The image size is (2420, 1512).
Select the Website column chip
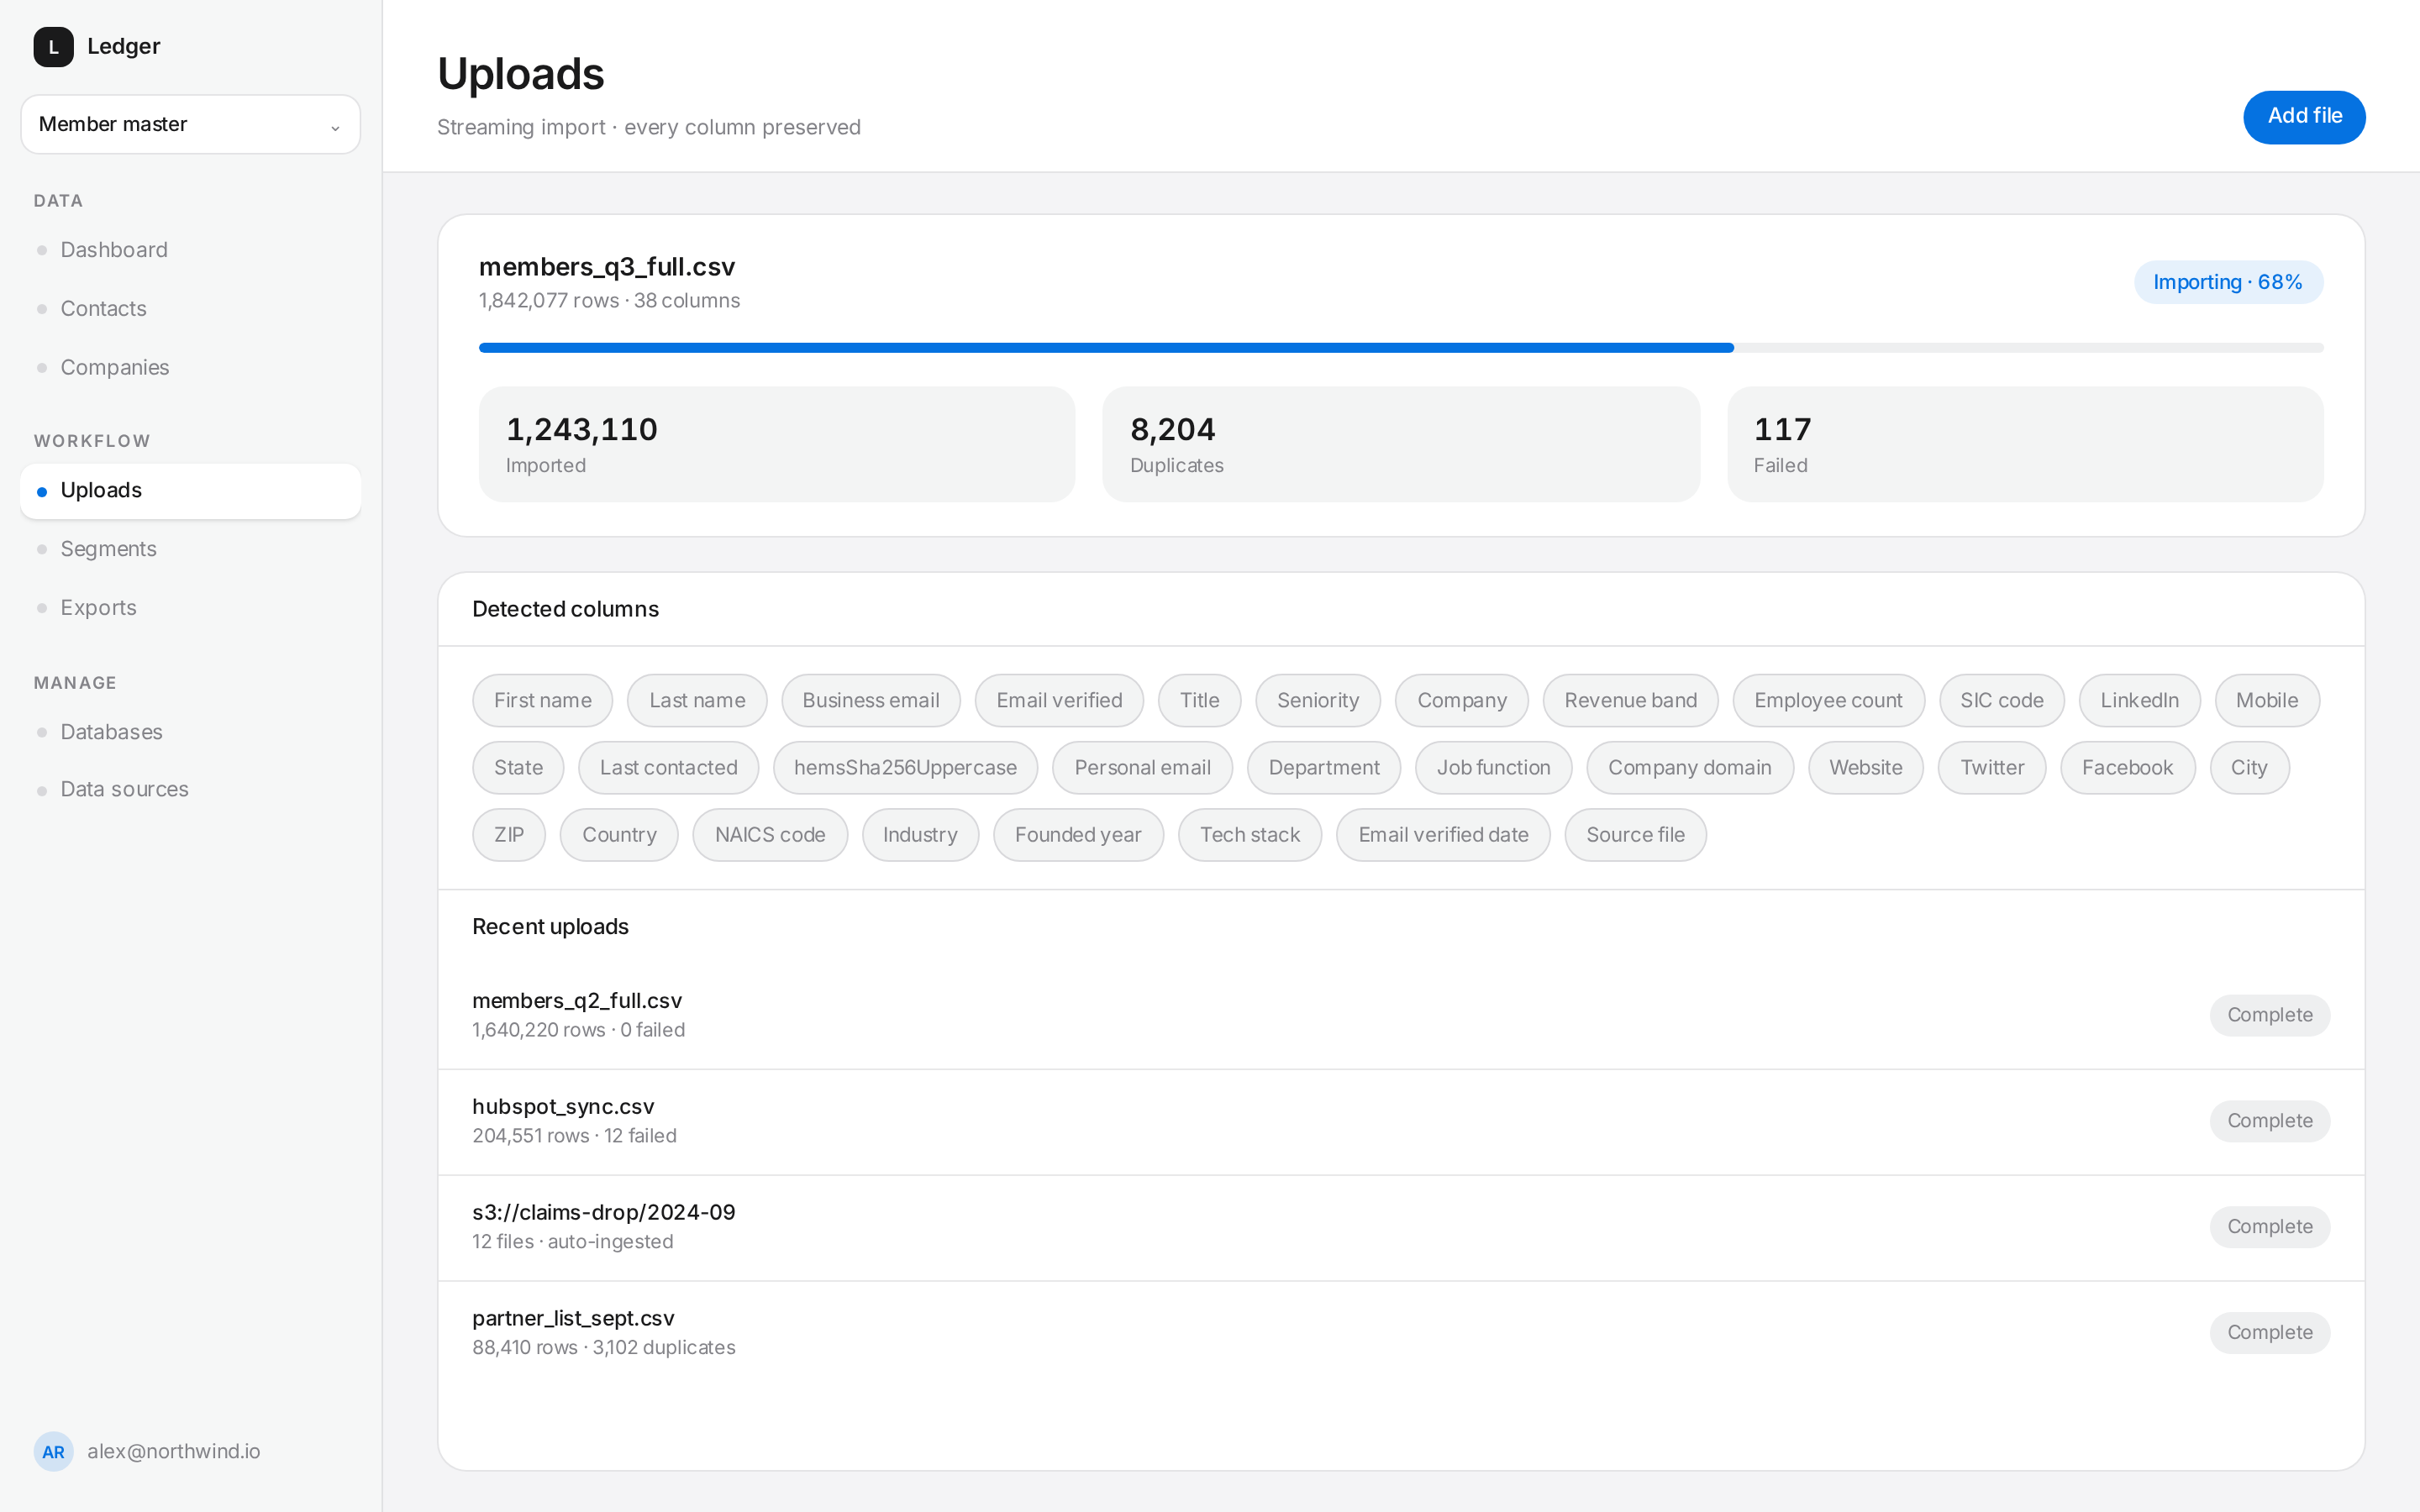tap(1865, 768)
